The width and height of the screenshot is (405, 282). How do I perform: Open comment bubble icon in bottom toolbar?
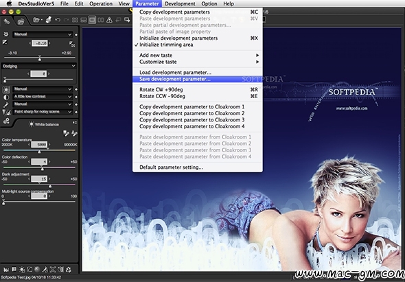(x=14, y=270)
